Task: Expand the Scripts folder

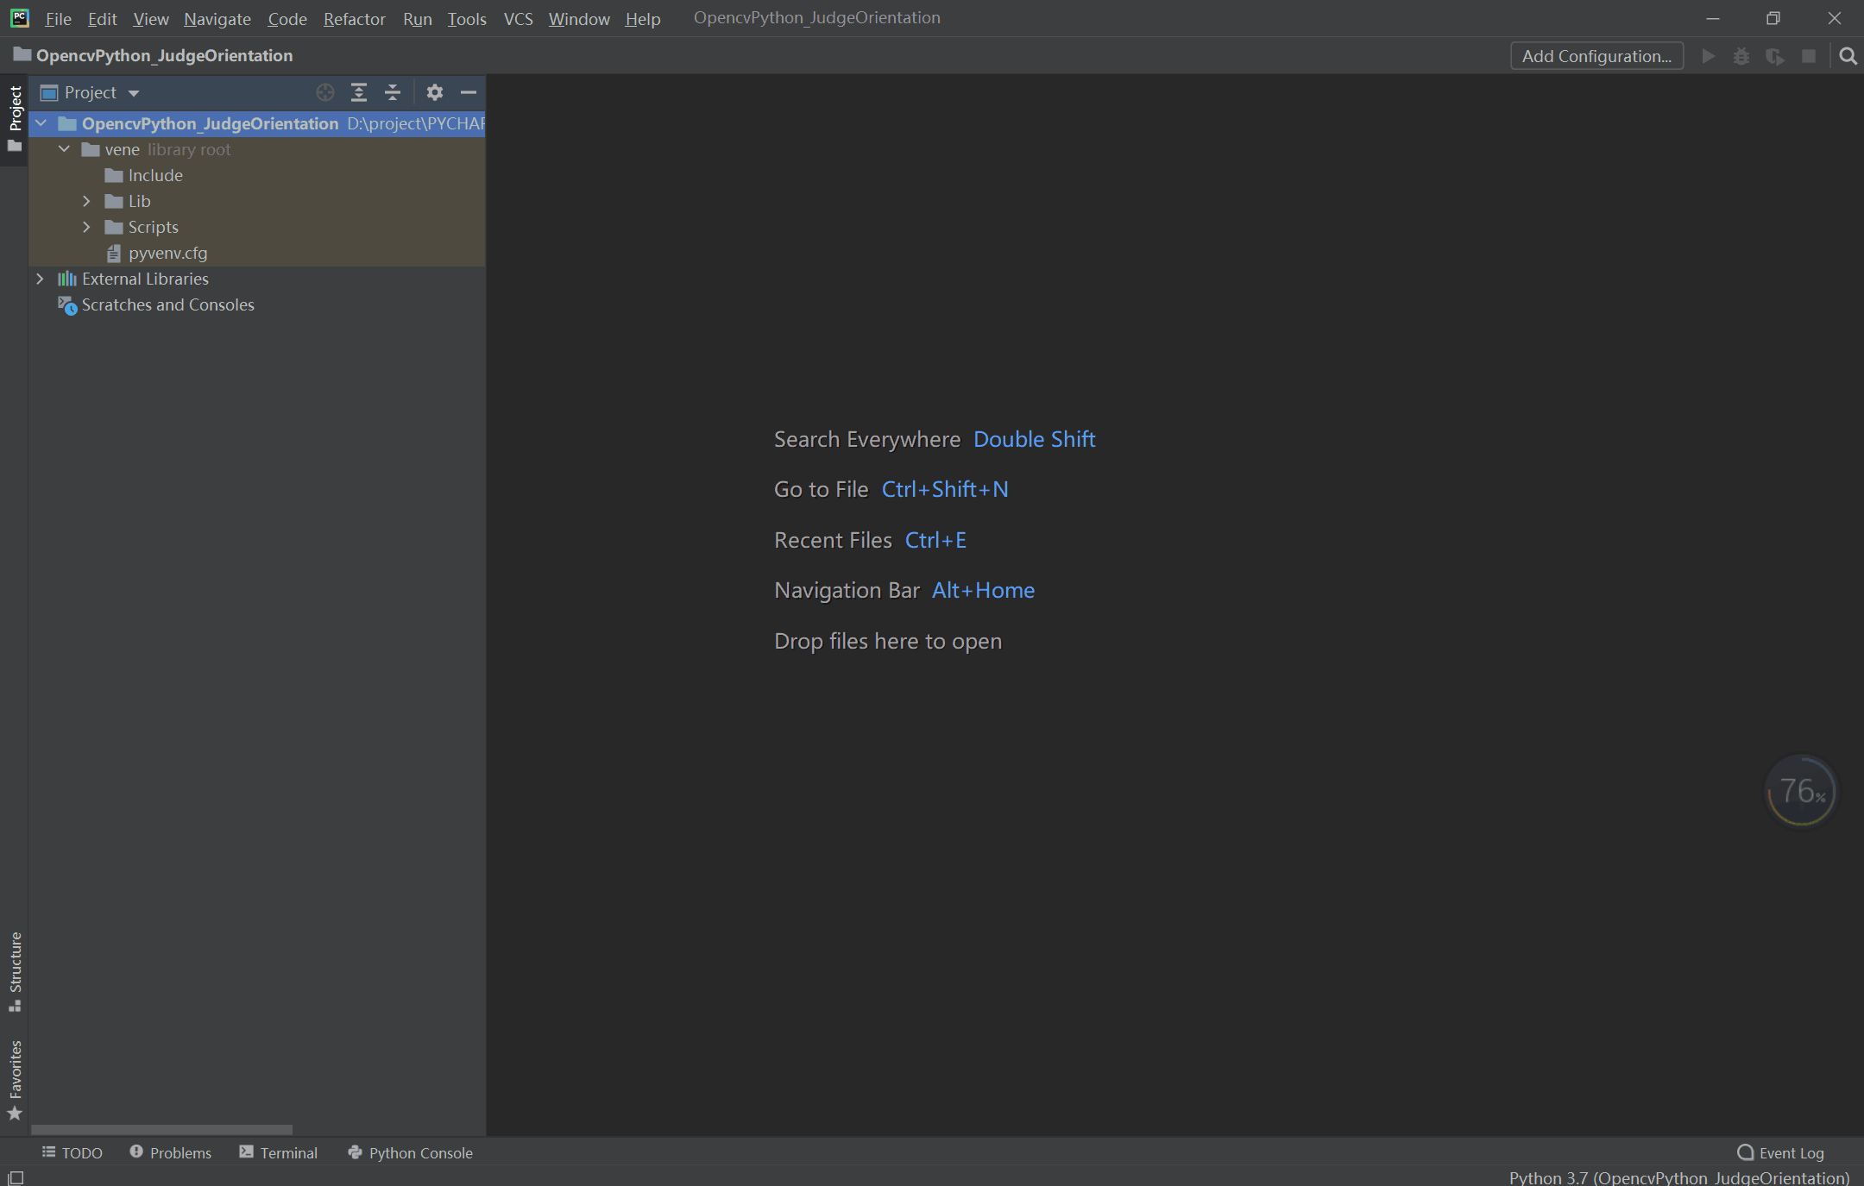Action: (x=86, y=227)
